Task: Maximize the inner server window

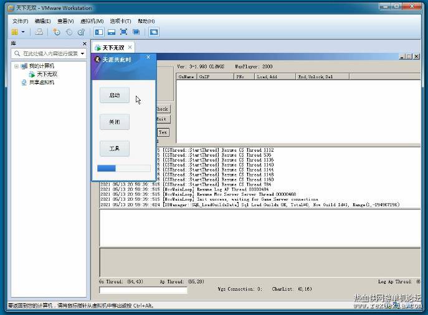Action: [x=409, y=57]
